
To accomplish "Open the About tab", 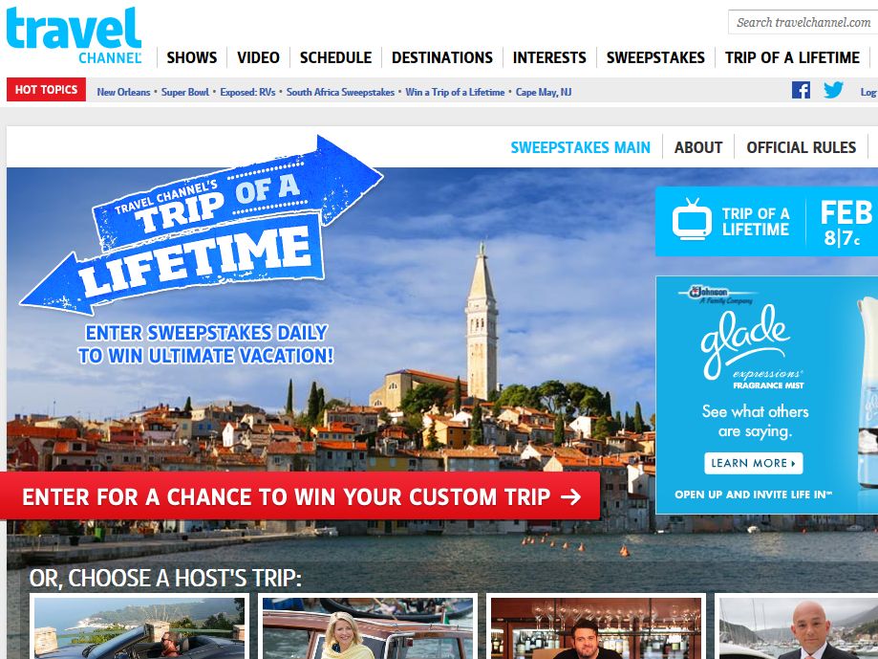I will tap(698, 147).
